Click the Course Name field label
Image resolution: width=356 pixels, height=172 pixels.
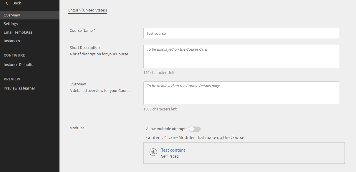(x=81, y=31)
